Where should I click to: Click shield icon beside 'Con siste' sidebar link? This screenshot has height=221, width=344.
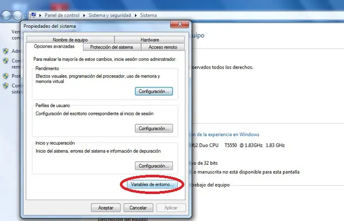[6, 86]
